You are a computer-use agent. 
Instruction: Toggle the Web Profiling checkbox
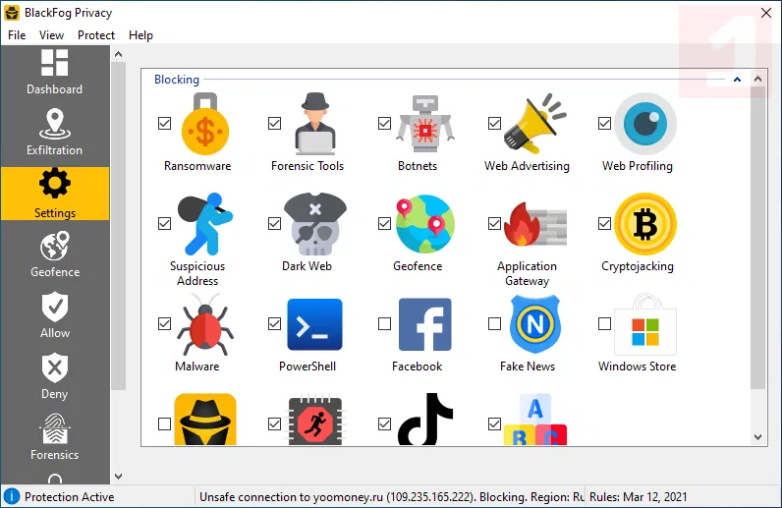pos(604,123)
